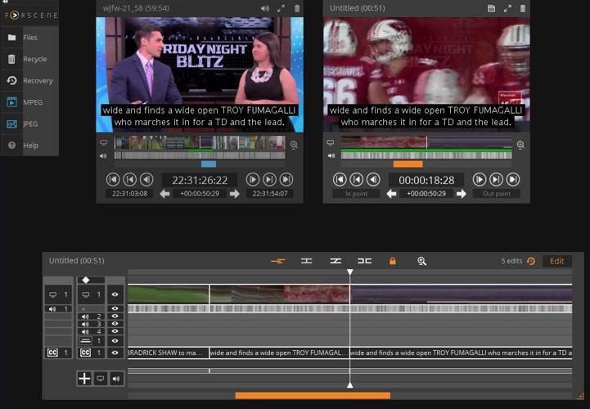Open edit history icon next to 5 edits

pyautogui.click(x=531, y=261)
